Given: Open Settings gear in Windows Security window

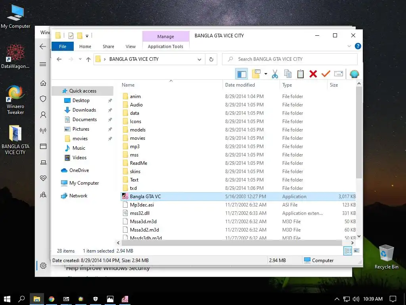Looking at the screenshot, I should pos(43,266).
